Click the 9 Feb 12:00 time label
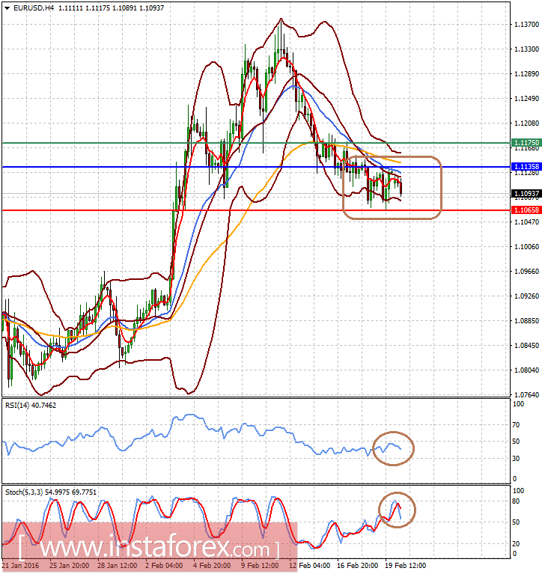The image size is (542, 574). tap(260, 564)
